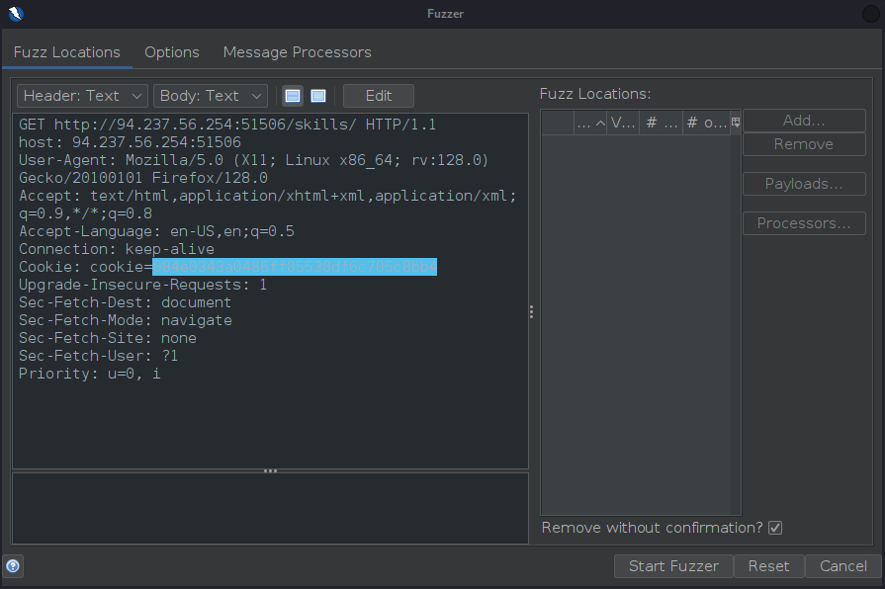Click the horizontal splitter handle below request

tap(270, 470)
